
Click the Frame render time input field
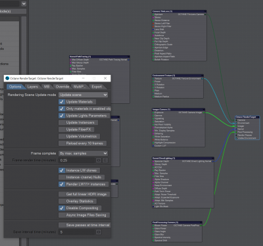[x=77, y=160]
